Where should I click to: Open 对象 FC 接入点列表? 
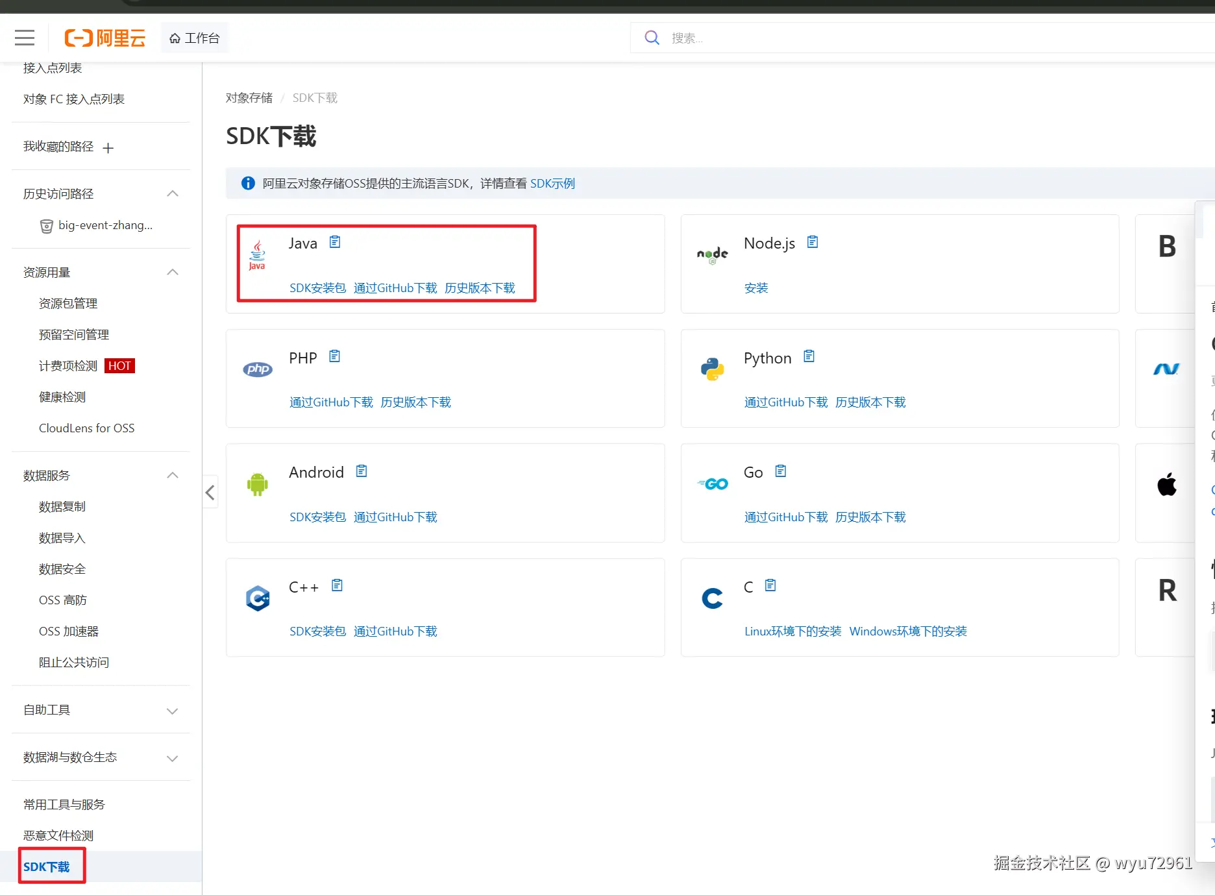pos(74,99)
